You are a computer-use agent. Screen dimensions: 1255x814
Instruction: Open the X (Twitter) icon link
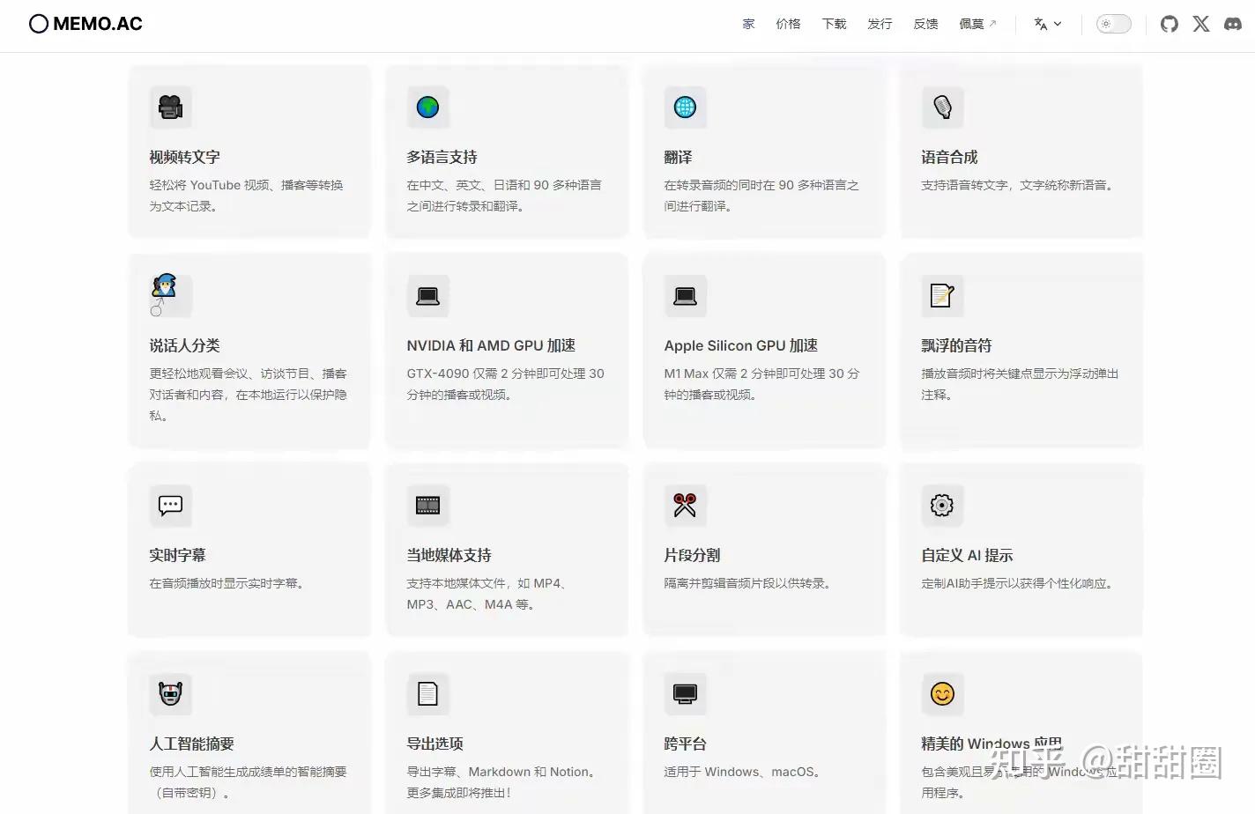(x=1201, y=24)
